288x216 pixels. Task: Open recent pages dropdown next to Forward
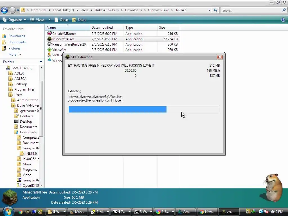point(18,10)
